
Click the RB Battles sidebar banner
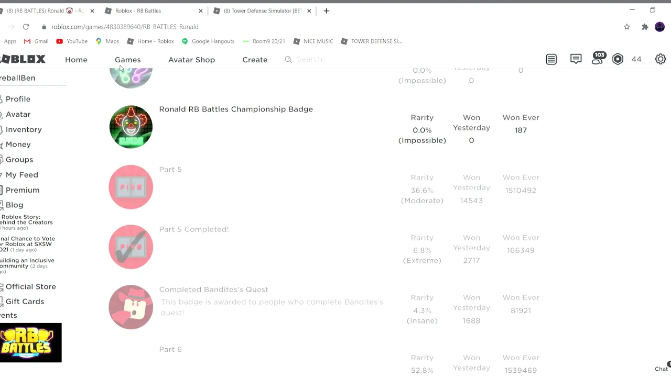pos(30,342)
